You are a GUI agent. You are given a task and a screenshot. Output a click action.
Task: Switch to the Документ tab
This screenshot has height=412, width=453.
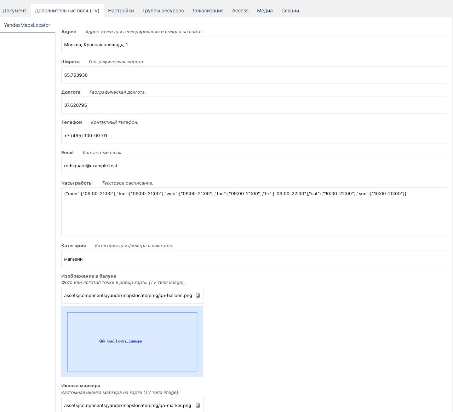click(15, 11)
